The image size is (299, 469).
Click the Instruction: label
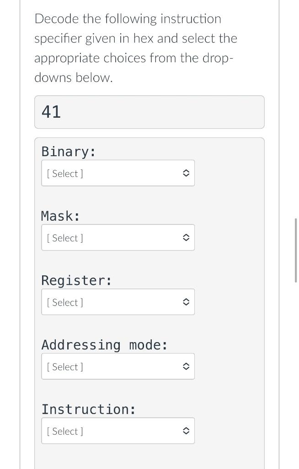pos(88,409)
